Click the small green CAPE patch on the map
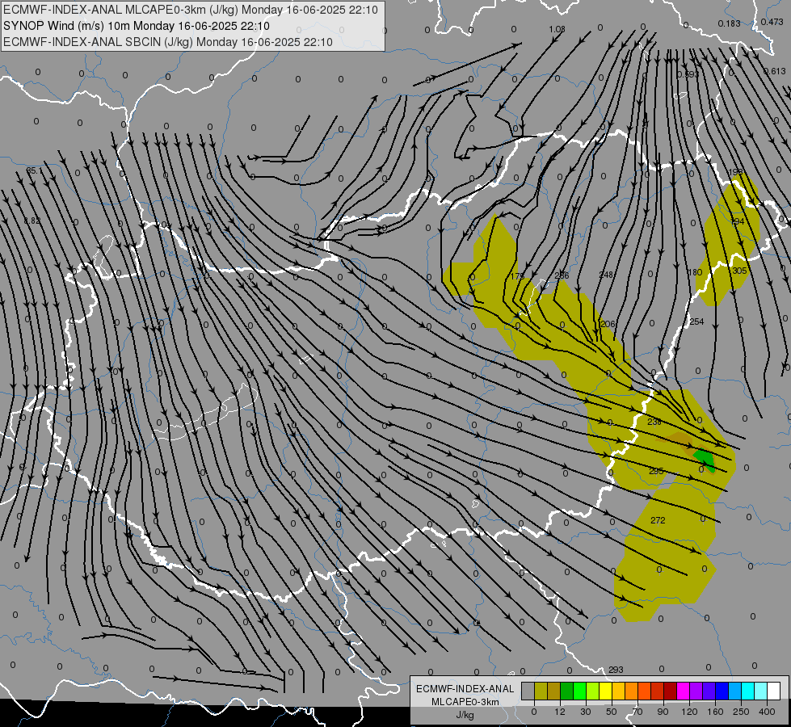Screen dimensions: 791x727 point(705,460)
